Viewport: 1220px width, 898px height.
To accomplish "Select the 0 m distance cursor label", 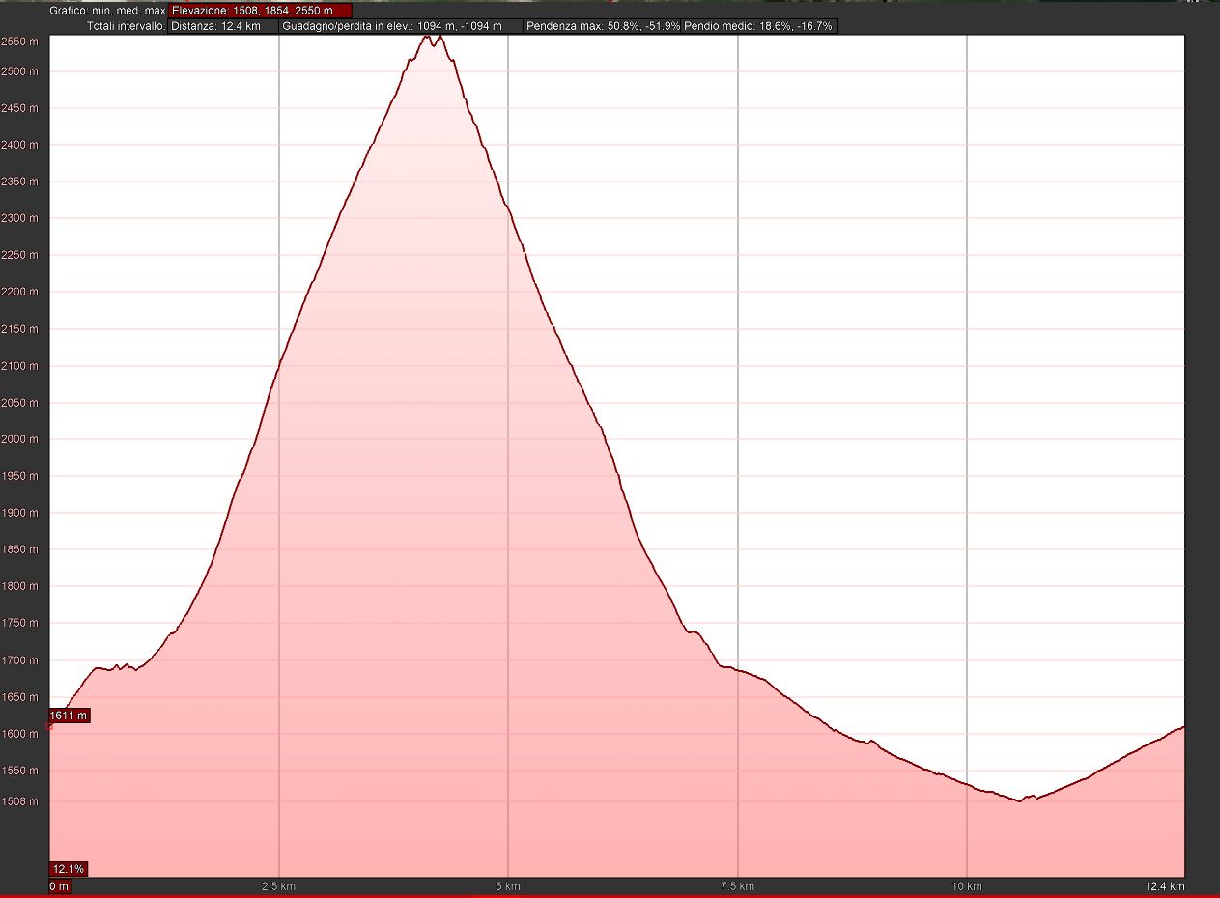I will click(60, 886).
